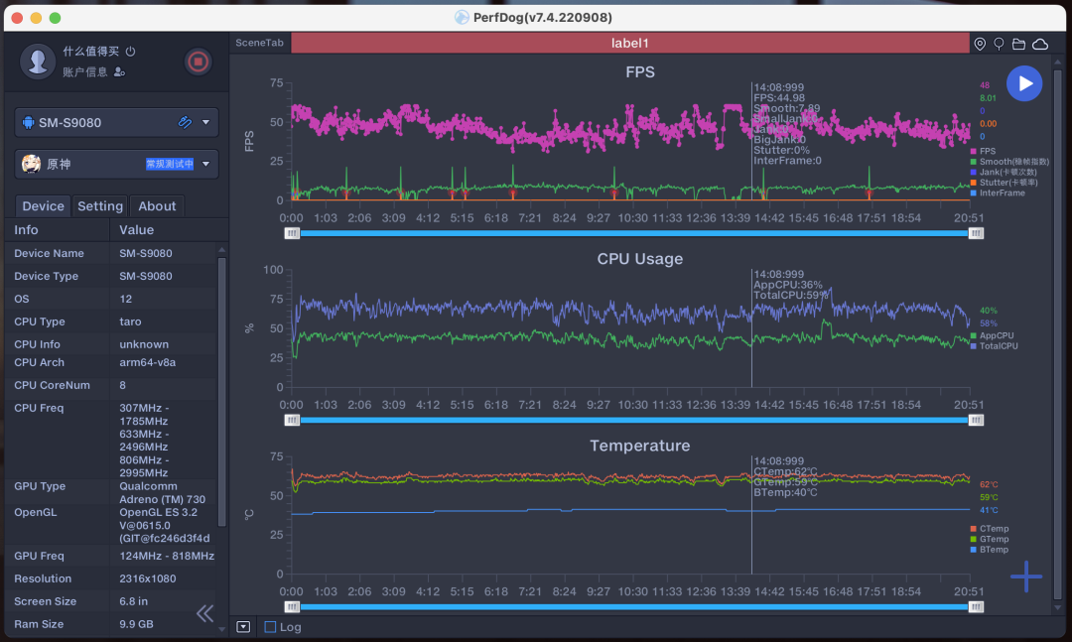The height and width of the screenshot is (642, 1072).
Task: Click FPS chart left range handle
Action: [x=292, y=233]
